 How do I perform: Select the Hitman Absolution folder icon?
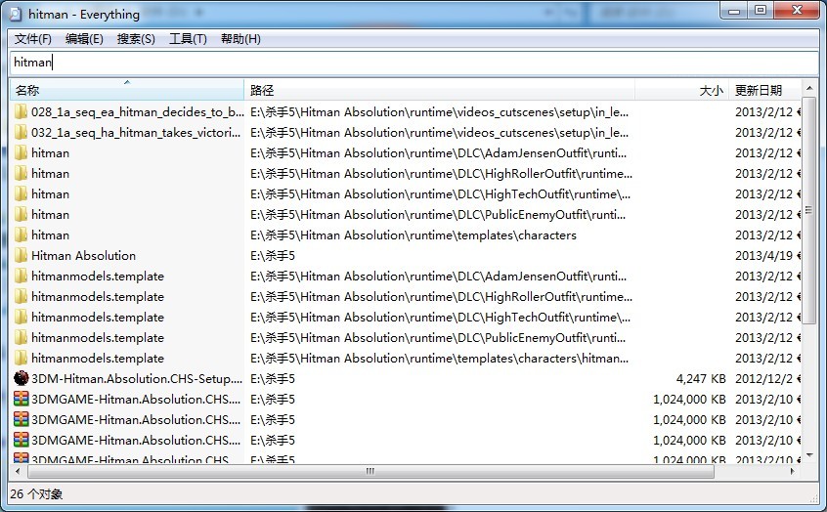[22, 255]
